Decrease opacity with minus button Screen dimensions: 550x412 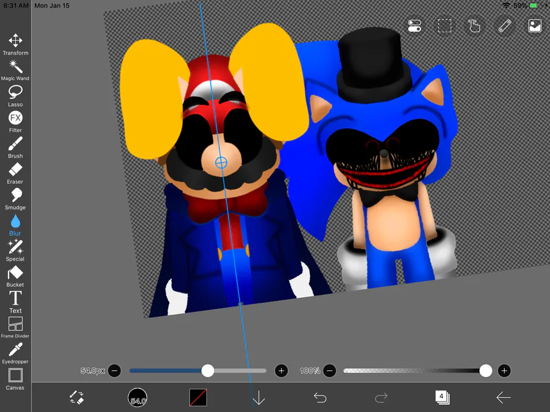tap(329, 370)
